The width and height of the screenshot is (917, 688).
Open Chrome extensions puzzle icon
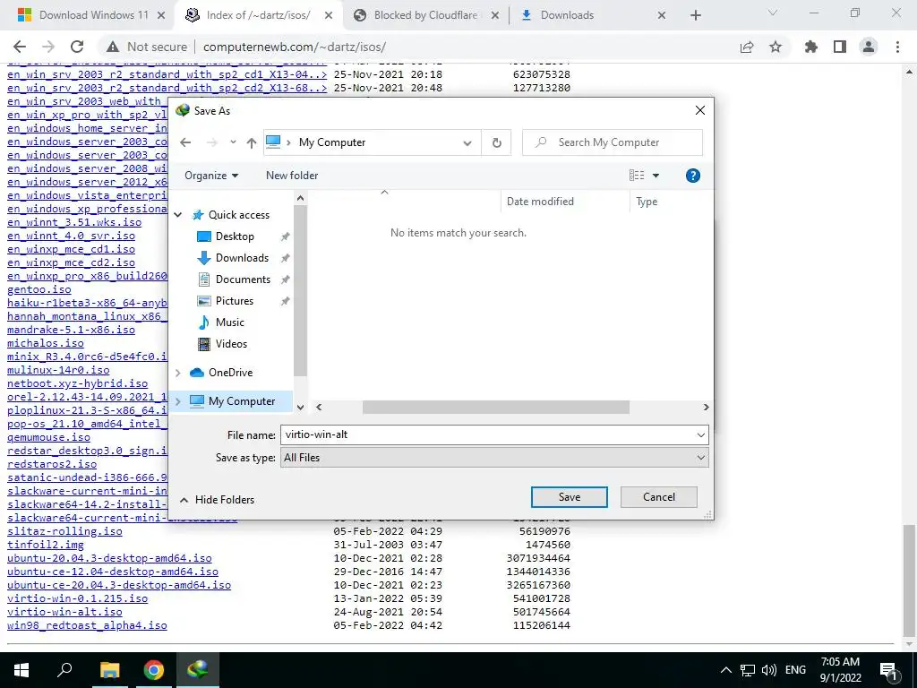coord(811,47)
